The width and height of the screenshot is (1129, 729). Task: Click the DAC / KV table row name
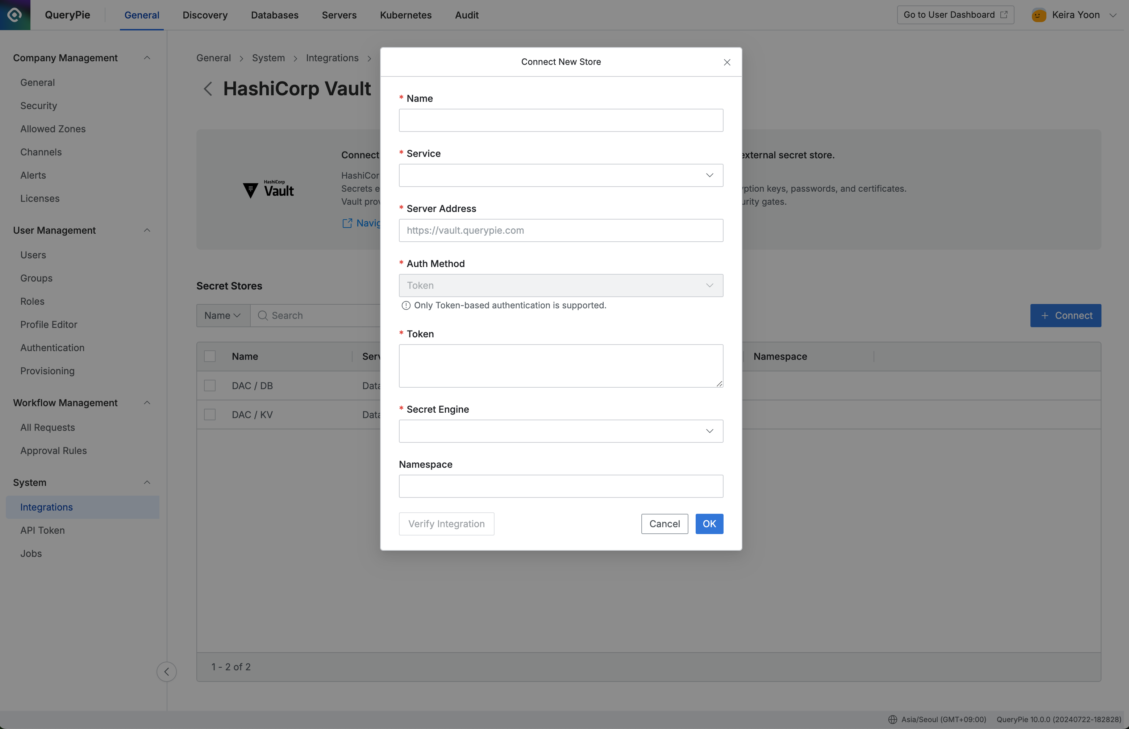(252, 414)
